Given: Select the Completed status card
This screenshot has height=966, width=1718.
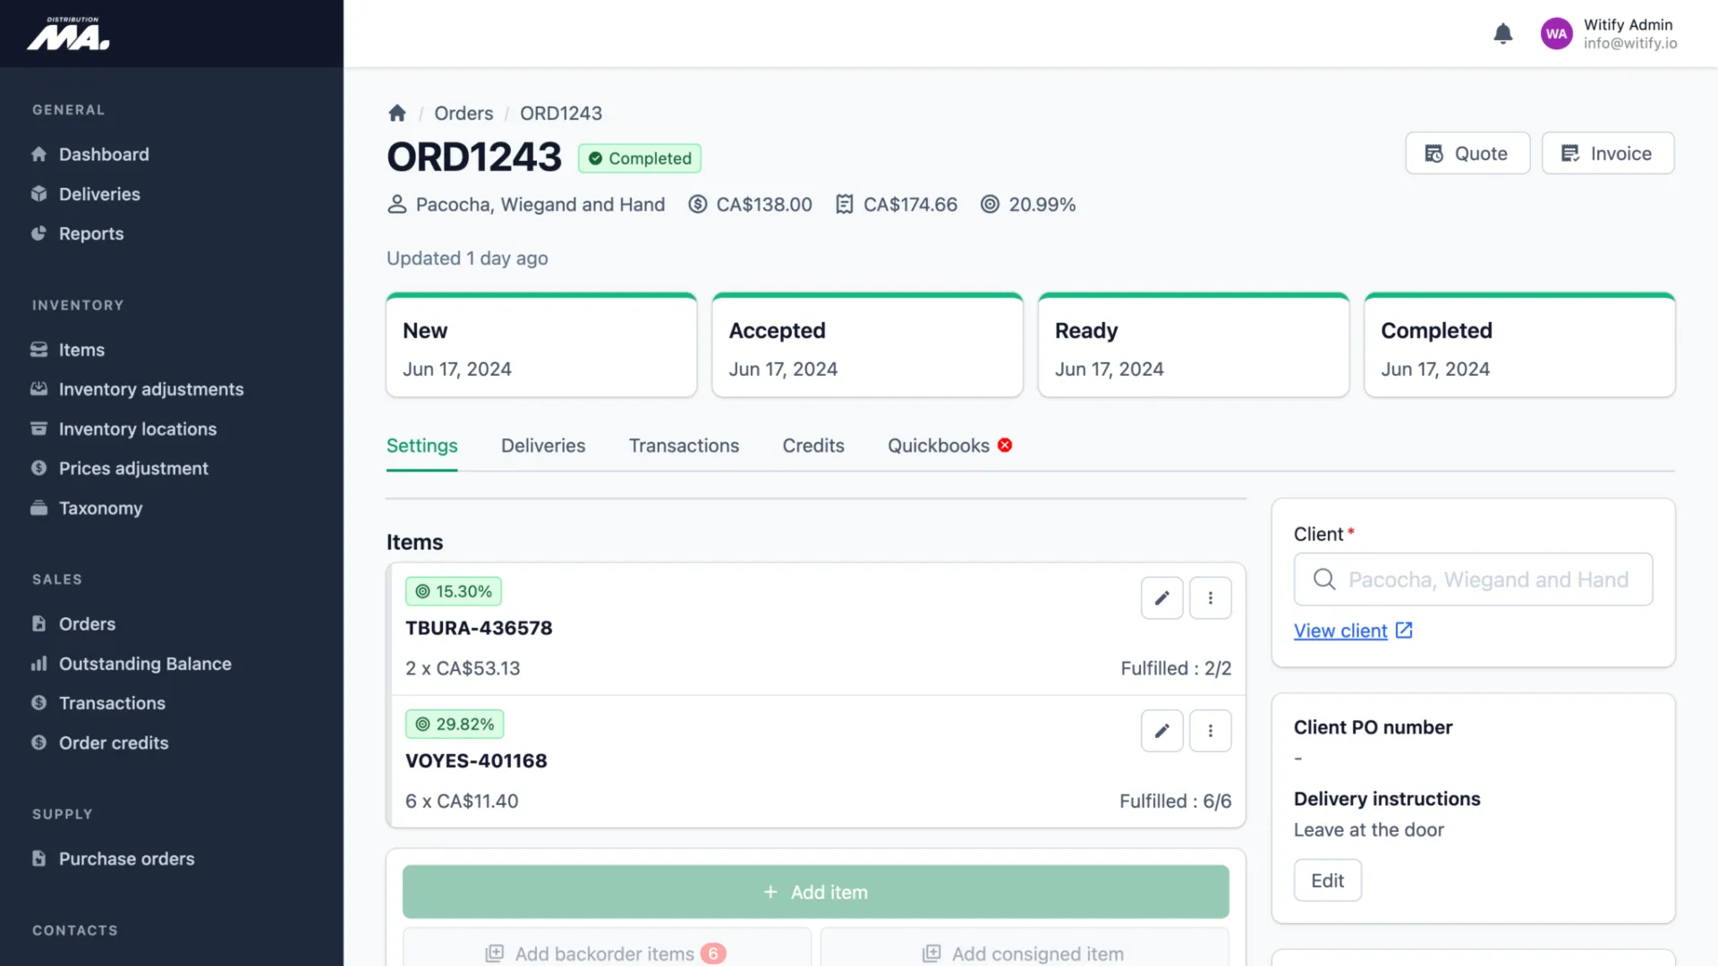Looking at the screenshot, I should click(x=1519, y=345).
